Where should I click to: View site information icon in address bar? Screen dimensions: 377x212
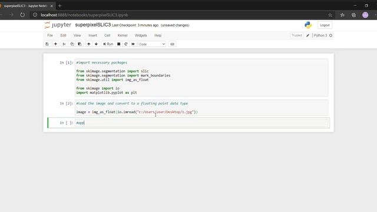pos(35,15)
